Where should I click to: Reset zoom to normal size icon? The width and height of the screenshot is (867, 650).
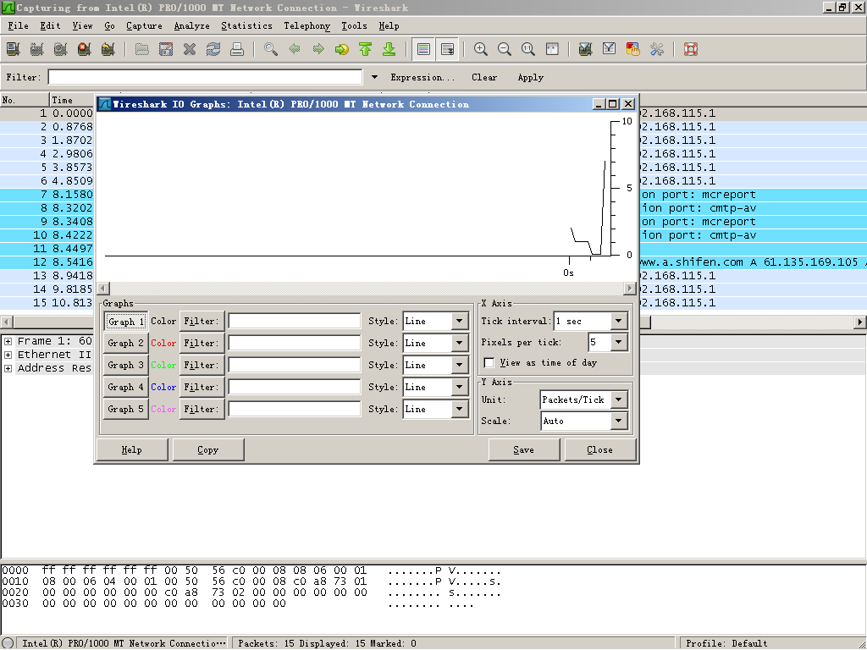pos(528,49)
